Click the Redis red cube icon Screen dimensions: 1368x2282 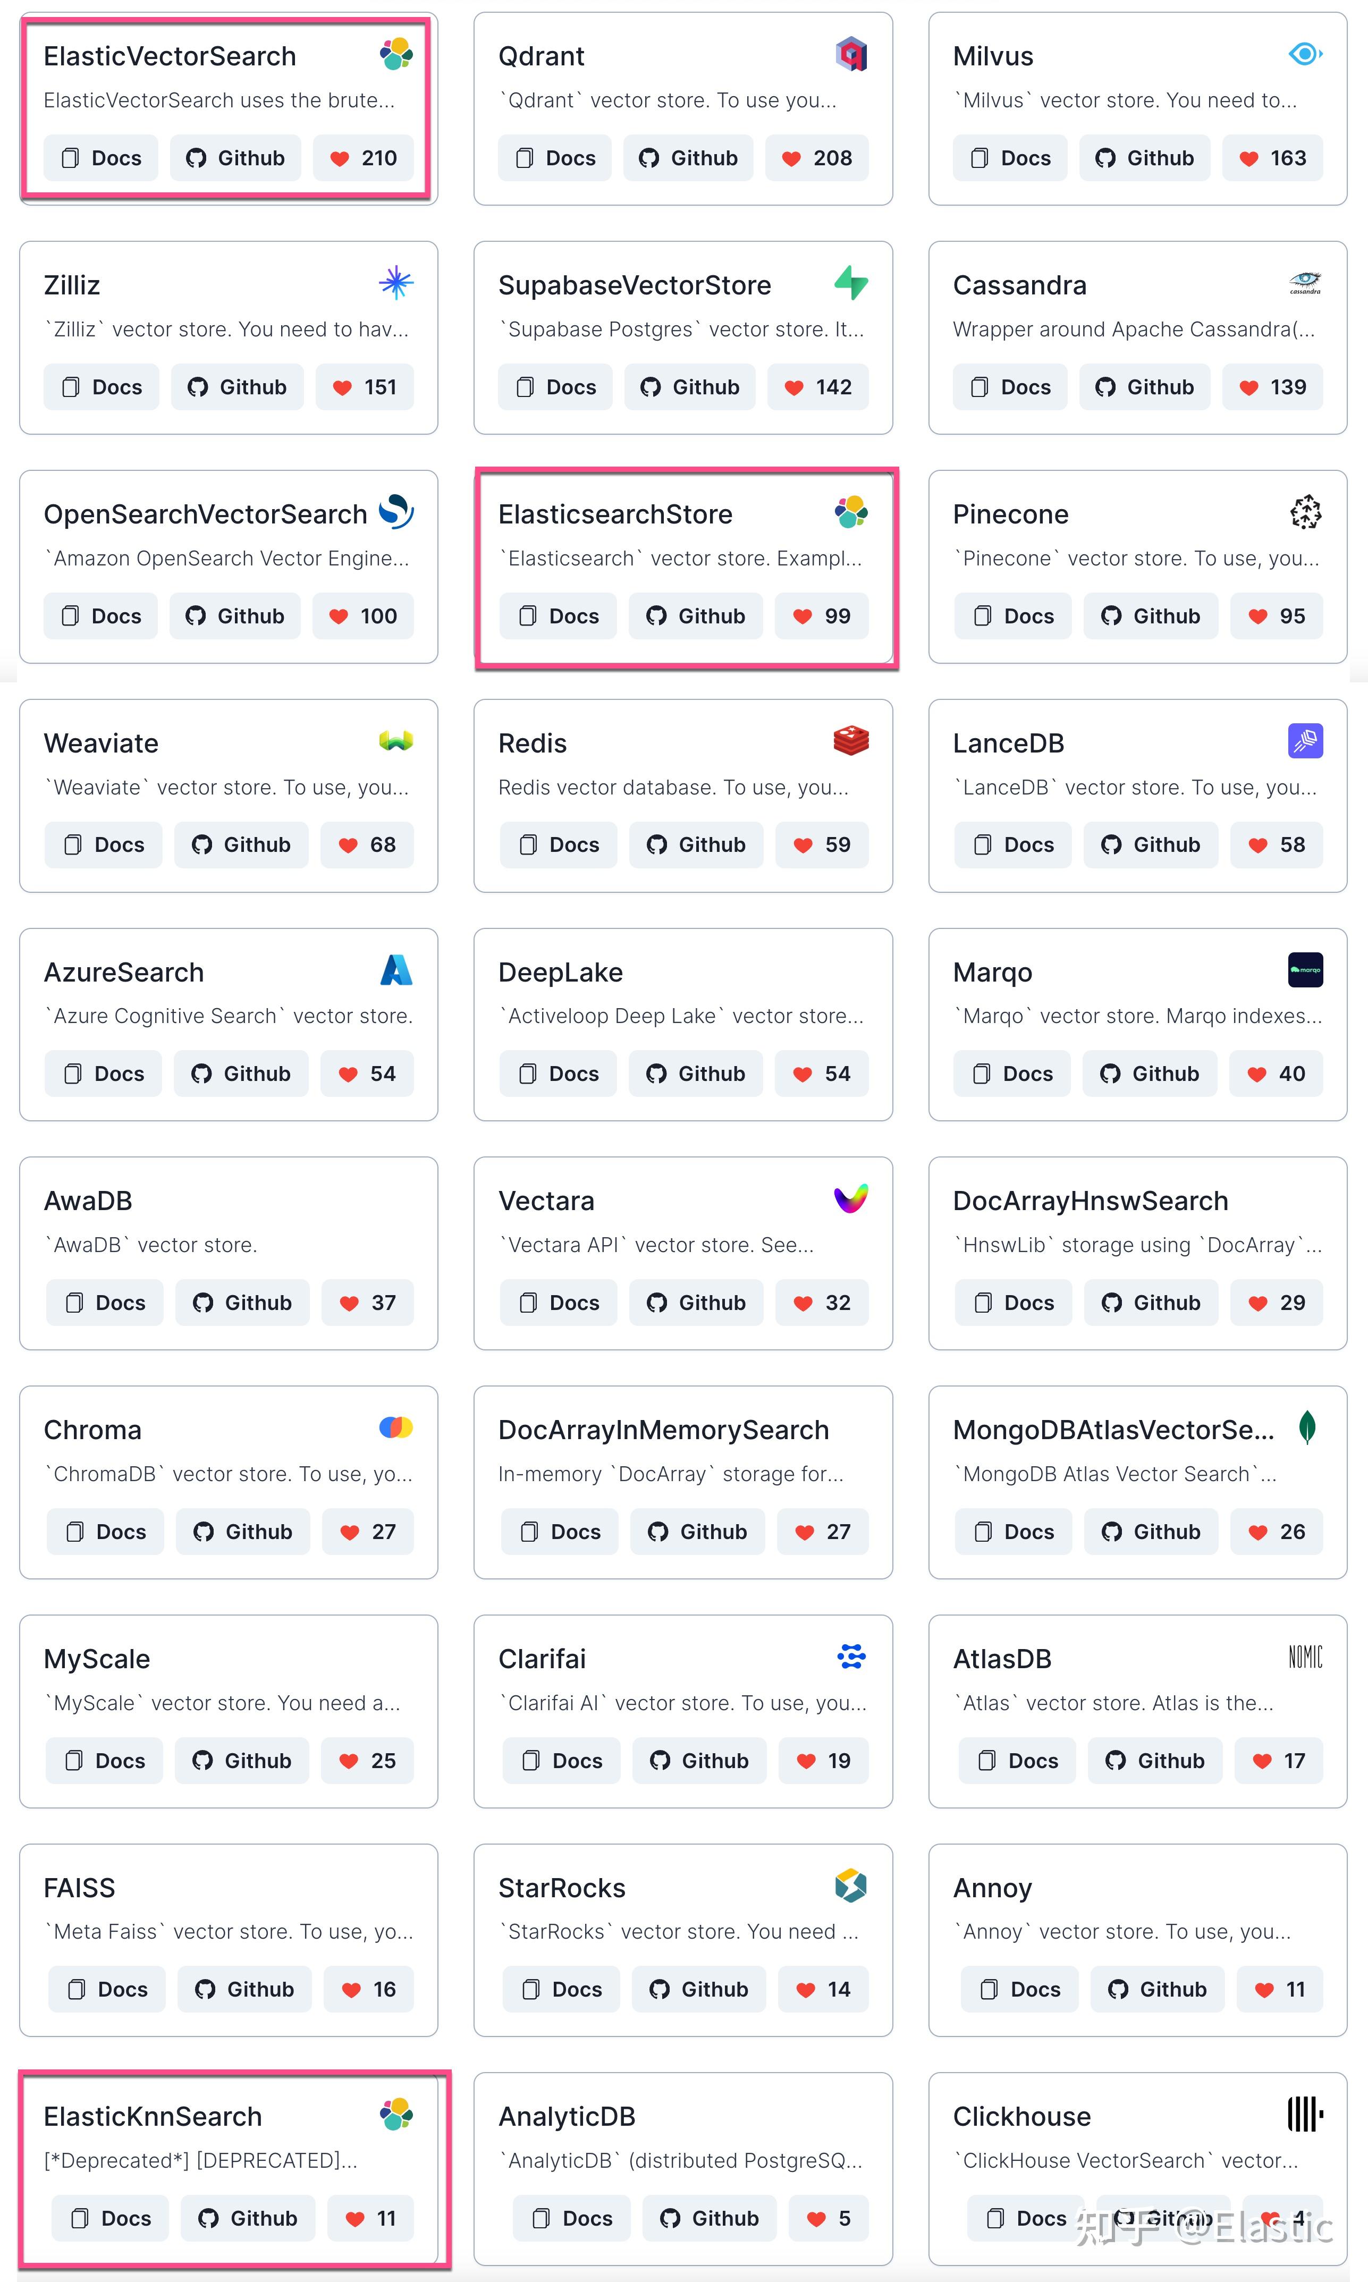(x=851, y=741)
